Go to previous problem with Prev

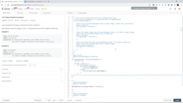coord(48,100)
